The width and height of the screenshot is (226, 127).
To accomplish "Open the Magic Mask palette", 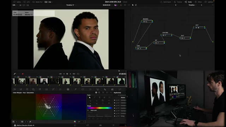I will [98, 89].
